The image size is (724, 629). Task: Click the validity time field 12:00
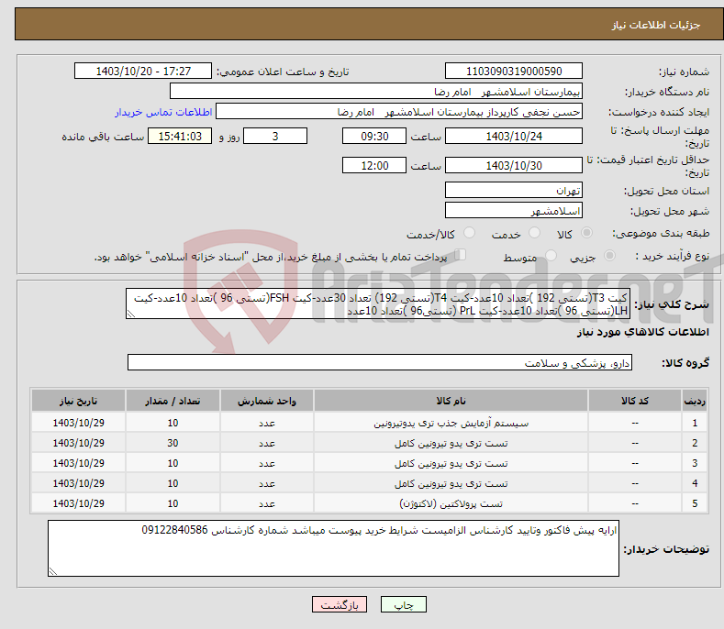tap(374, 165)
